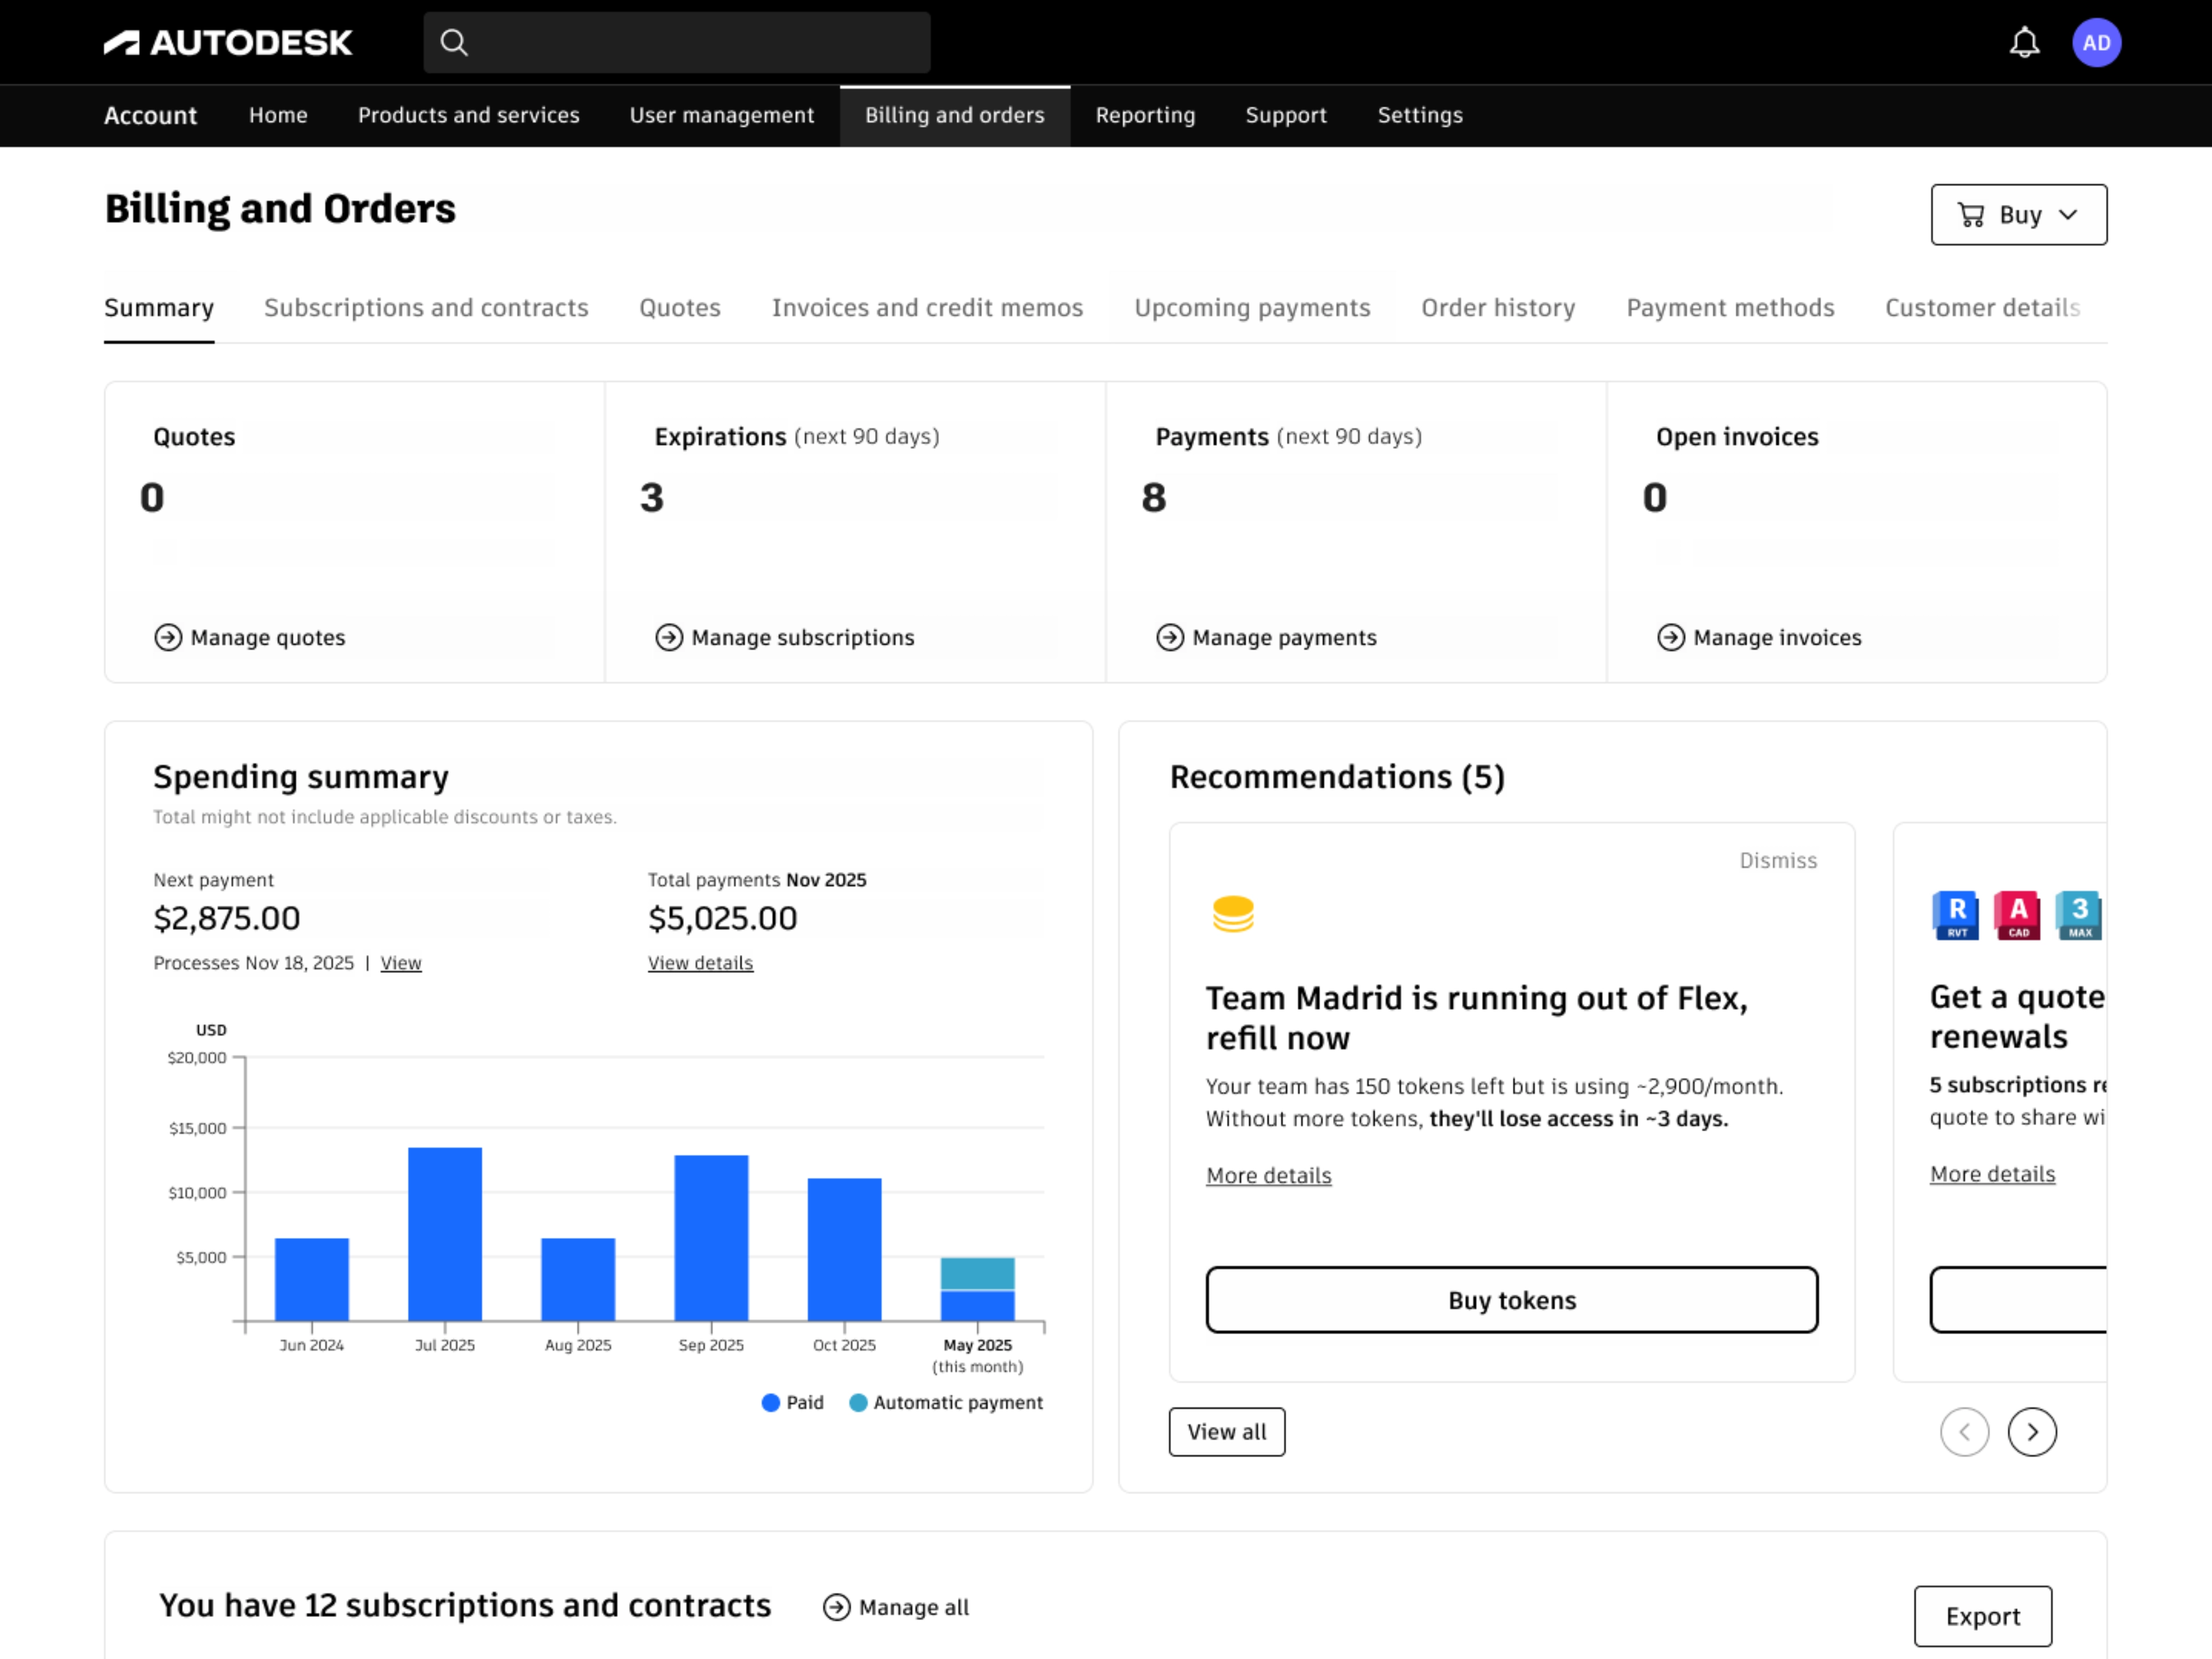Open the notifications bell
Viewport: 2212px width, 1659px height.
2024,42
